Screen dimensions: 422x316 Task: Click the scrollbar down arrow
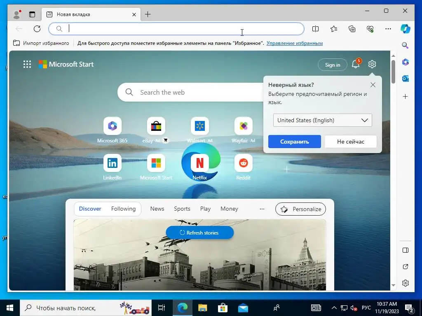point(393,285)
